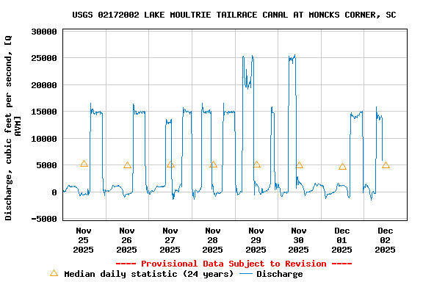
Task: Click the Dec 01 2025 date label
Action: [341, 240]
